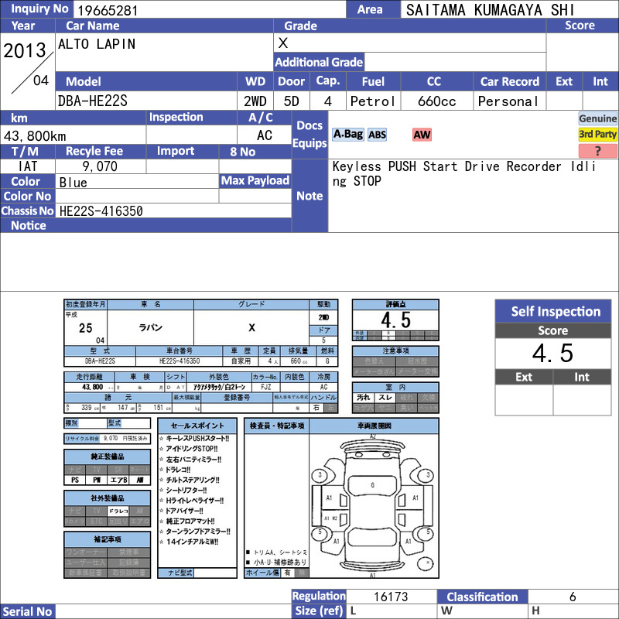Click the A.Bag equipment badge
The image size is (619, 619).
click(x=347, y=134)
